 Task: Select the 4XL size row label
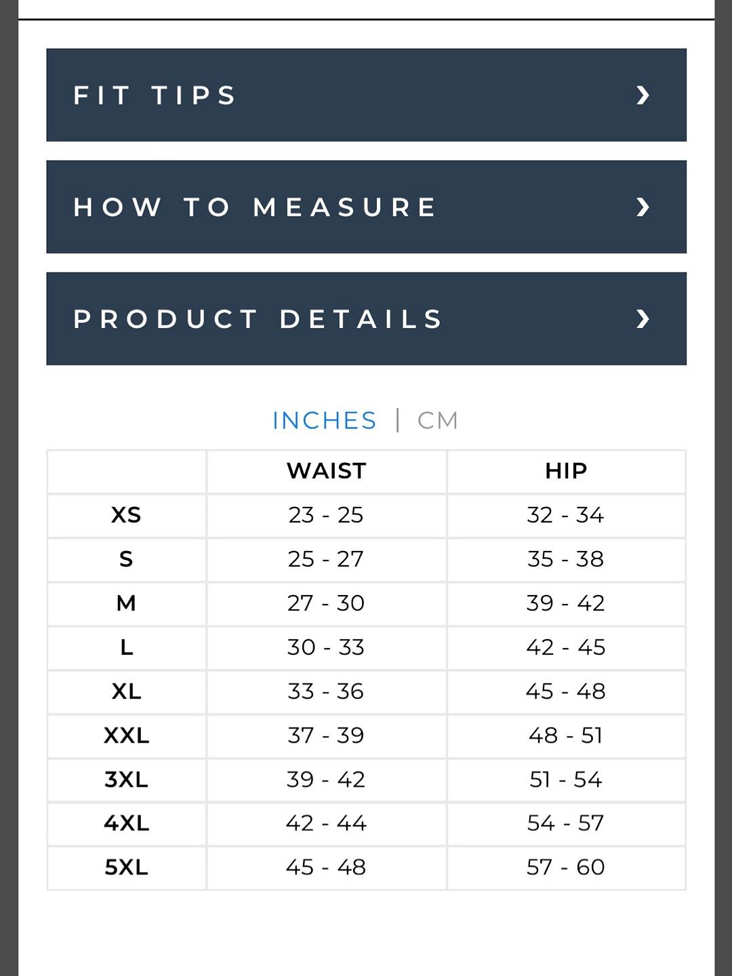[126, 823]
